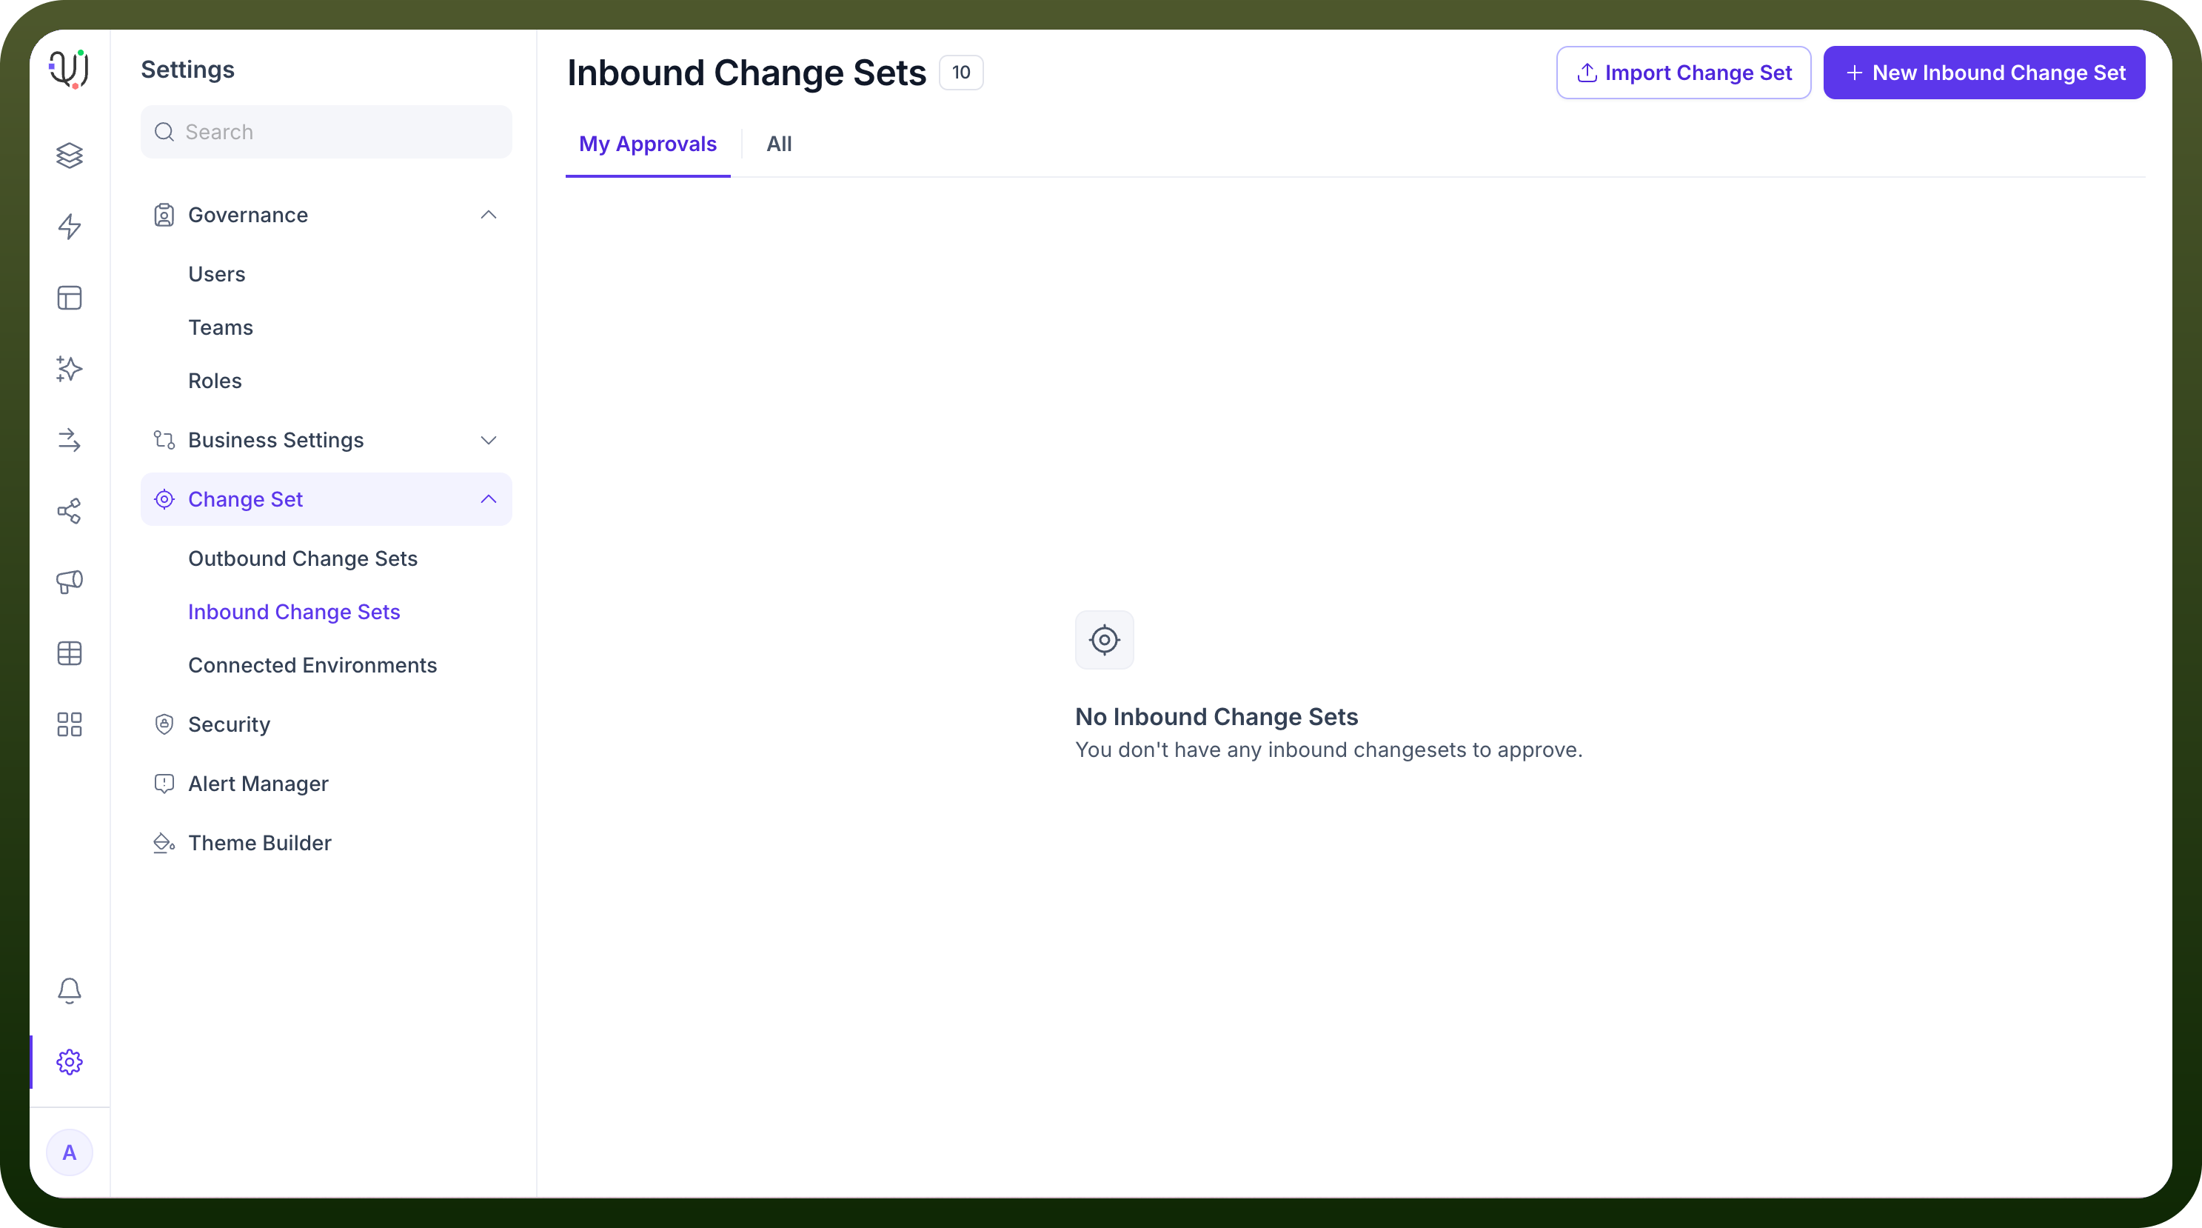Open the table grid sidebar icon
The width and height of the screenshot is (2202, 1228).
pyautogui.click(x=70, y=653)
